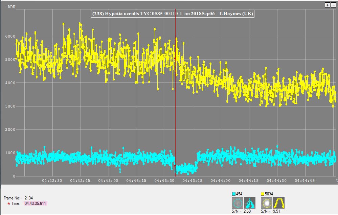Click the minus zoom-out button
The width and height of the screenshot is (338, 215).
point(333,5)
